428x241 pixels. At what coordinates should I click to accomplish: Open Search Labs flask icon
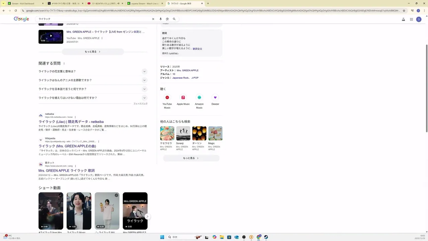click(x=404, y=19)
